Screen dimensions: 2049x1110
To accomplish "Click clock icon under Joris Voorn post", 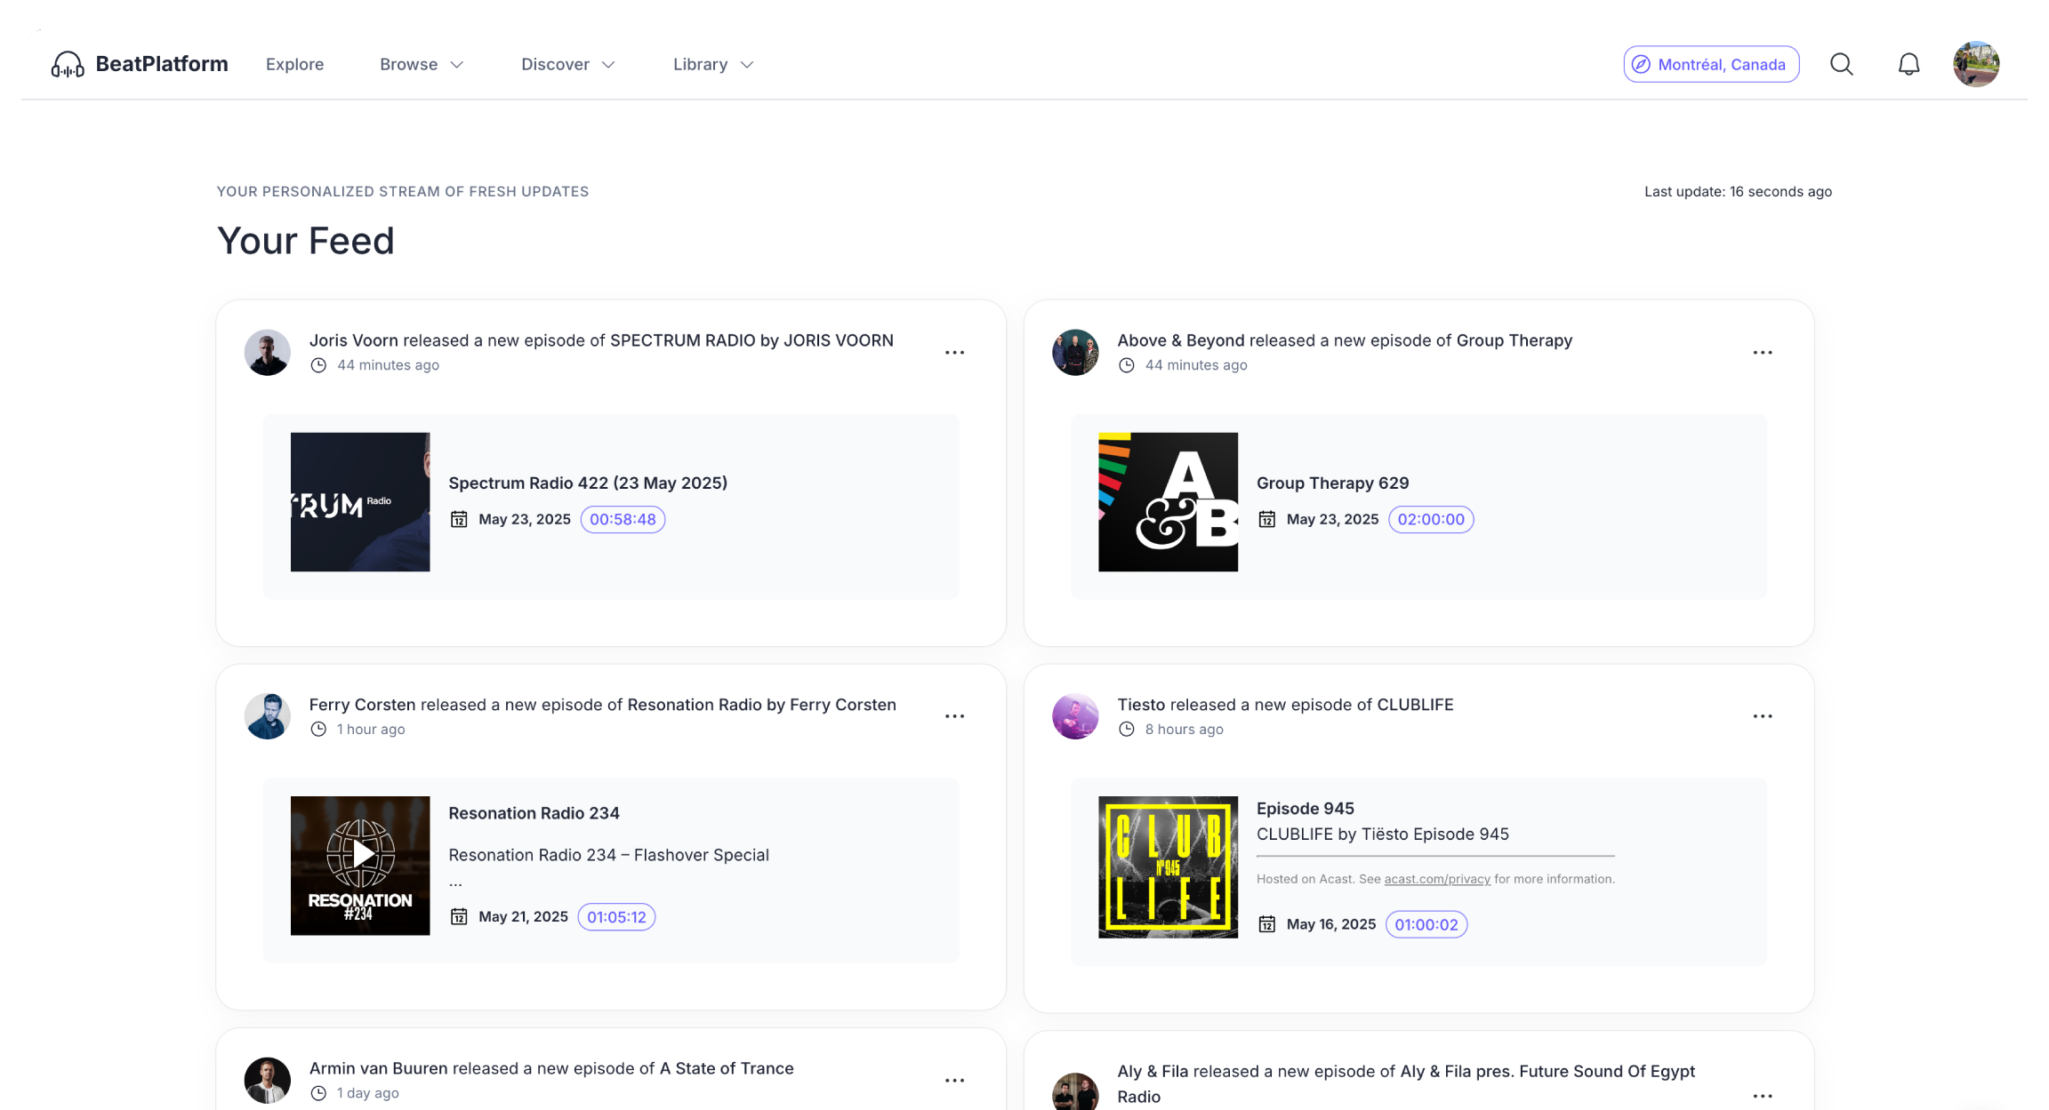I will [318, 365].
